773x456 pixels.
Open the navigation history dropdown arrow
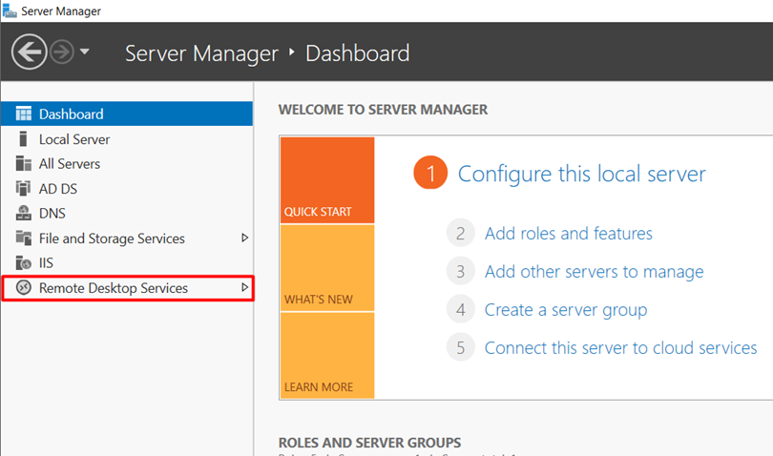point(85,52)
